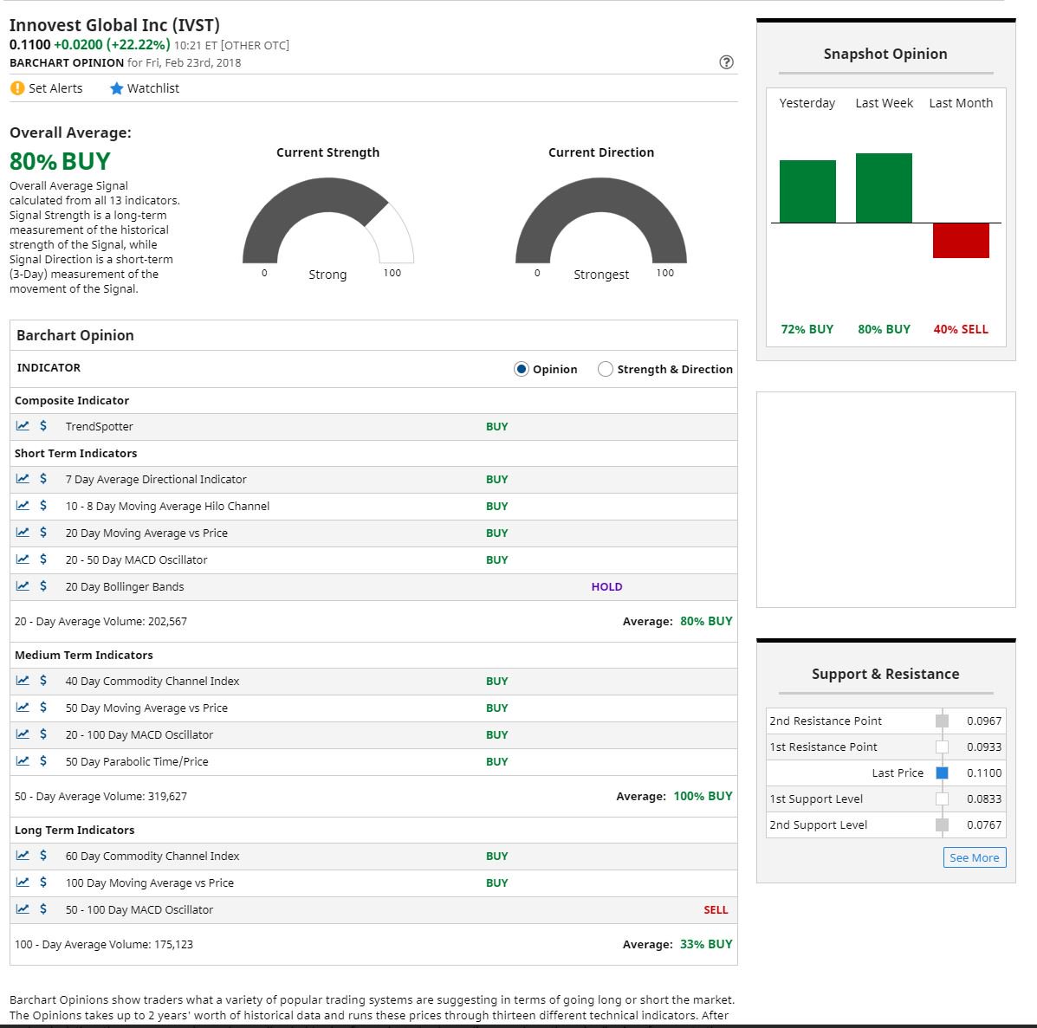1037x1028 pixels.
Task: Click dollar icon for 20 Day Bollinger Bands
Action: [43, 585]
